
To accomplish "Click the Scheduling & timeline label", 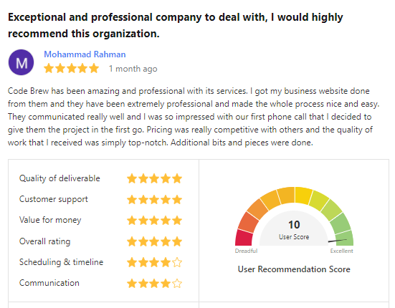I will click(x=61, y=262).
